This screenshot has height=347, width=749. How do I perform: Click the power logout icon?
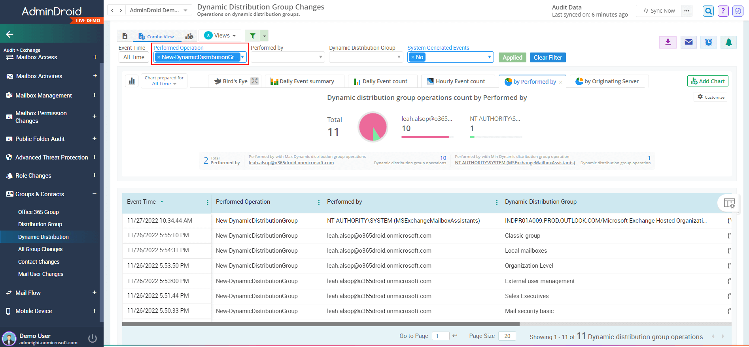pyautogui.click(x=93, y=338)
